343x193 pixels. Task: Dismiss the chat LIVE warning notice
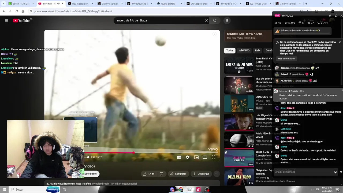(x=340, y=42)
